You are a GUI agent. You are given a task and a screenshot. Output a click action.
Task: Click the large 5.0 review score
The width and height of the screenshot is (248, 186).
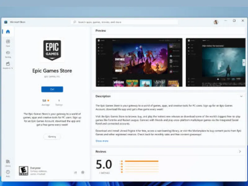tap(104, 164)
